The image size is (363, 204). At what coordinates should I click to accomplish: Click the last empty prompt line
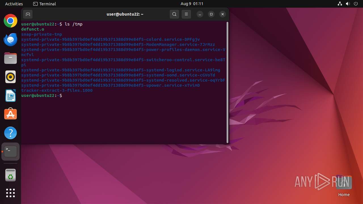click(42, 95)
